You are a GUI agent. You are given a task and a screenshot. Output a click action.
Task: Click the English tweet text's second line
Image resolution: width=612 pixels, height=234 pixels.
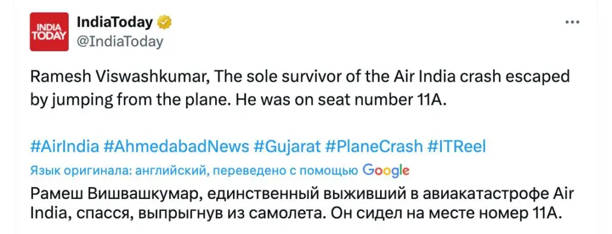point(238,100)
